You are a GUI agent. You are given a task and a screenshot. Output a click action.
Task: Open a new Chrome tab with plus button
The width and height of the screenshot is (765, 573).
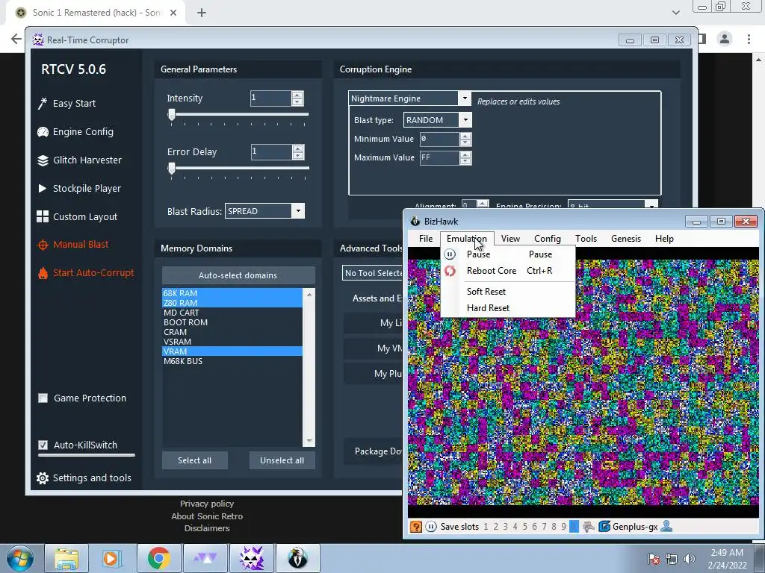coord(202,13)
